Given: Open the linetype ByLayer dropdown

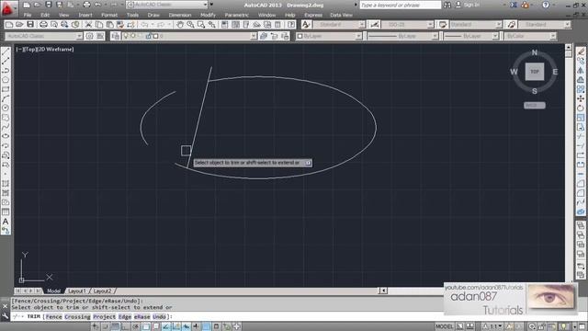Looking at the screenshot, I should tap(402, 36).
